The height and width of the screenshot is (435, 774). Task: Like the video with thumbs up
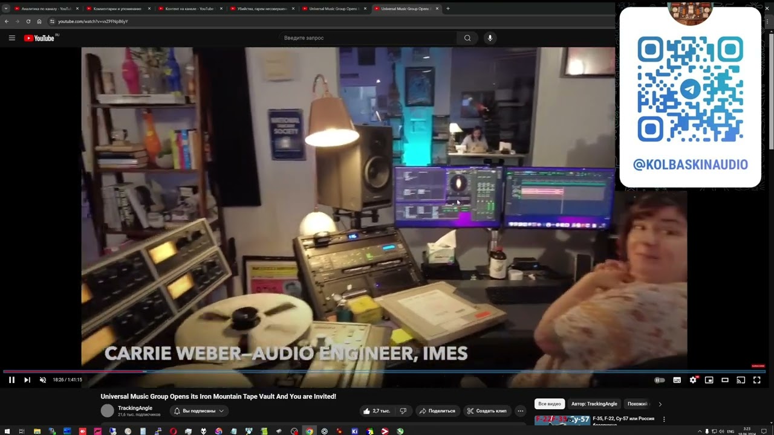[x=376, y=411]
